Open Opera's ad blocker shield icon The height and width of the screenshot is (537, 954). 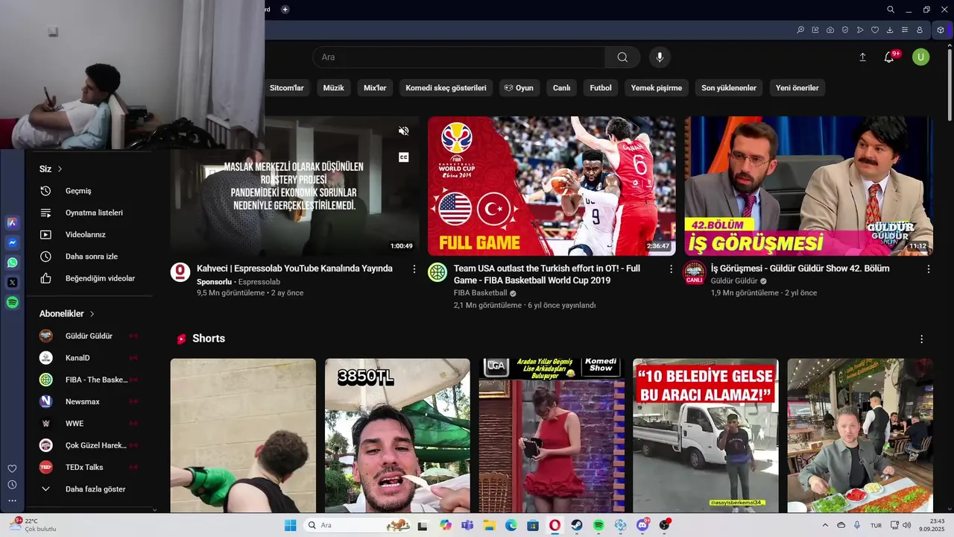845,30
